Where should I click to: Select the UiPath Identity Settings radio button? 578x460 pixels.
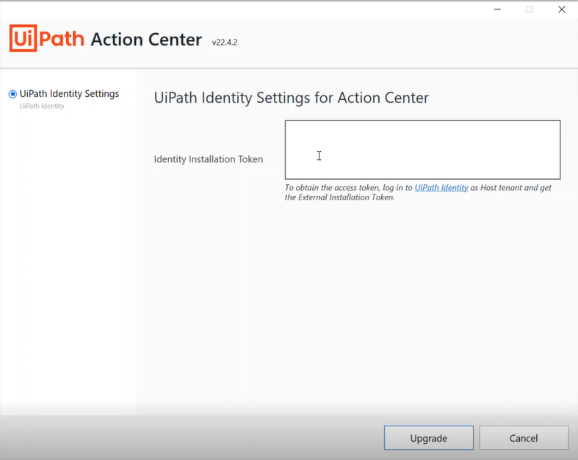12,94
